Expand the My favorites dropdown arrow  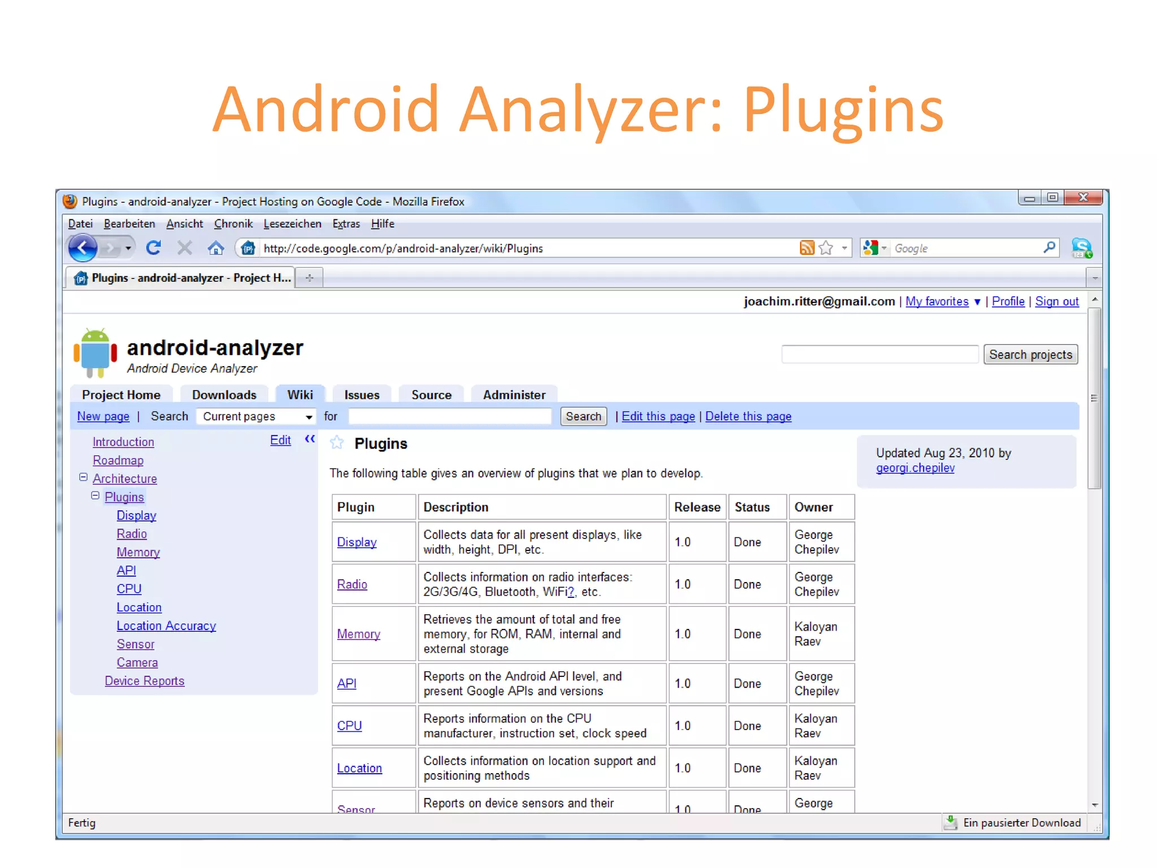pyautogui.click(x=977, y=302)
